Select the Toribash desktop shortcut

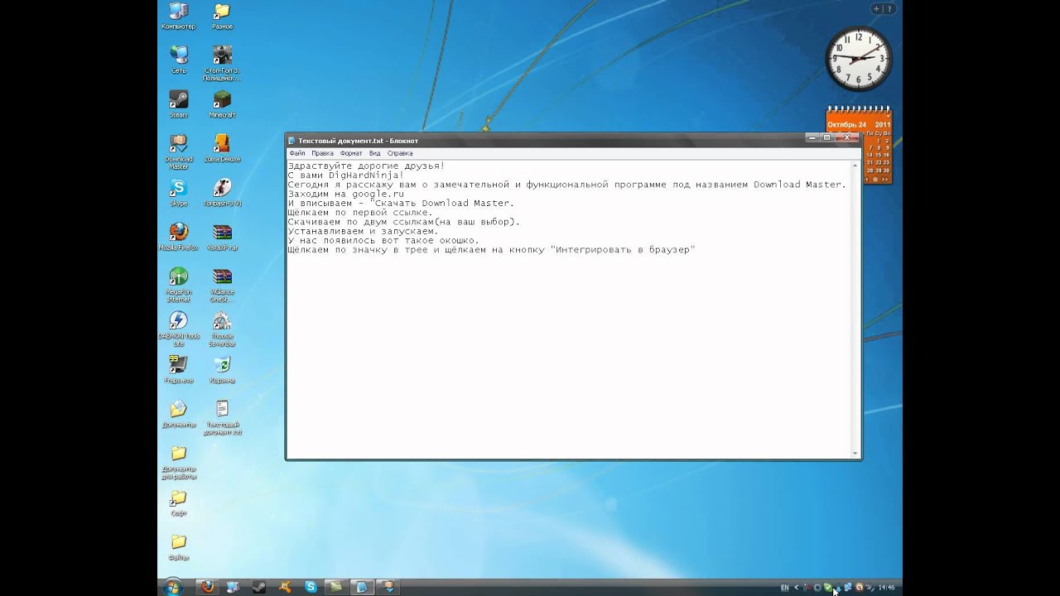click(222, 192)
